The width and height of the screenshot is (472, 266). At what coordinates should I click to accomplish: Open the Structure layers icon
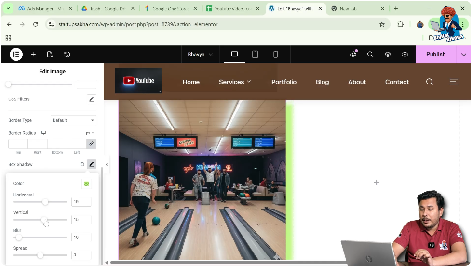[388, 55]
